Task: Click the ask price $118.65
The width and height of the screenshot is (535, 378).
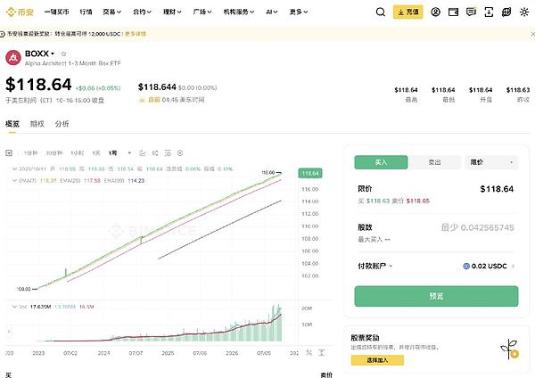Action: click(418, 201)
